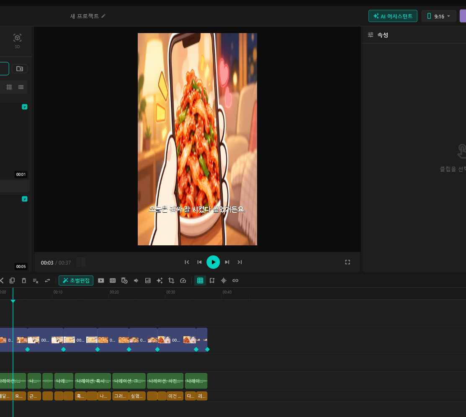The height and width of the screenshot is (417, 466).
Task: Jump to the end of the timeline
Action: [239, 262]
